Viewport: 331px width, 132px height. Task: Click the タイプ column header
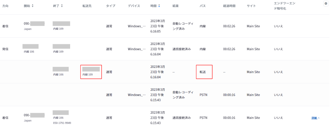point(111,6)
